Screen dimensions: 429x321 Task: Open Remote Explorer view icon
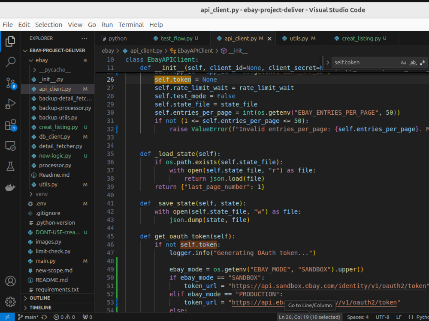tap(10, 146)
